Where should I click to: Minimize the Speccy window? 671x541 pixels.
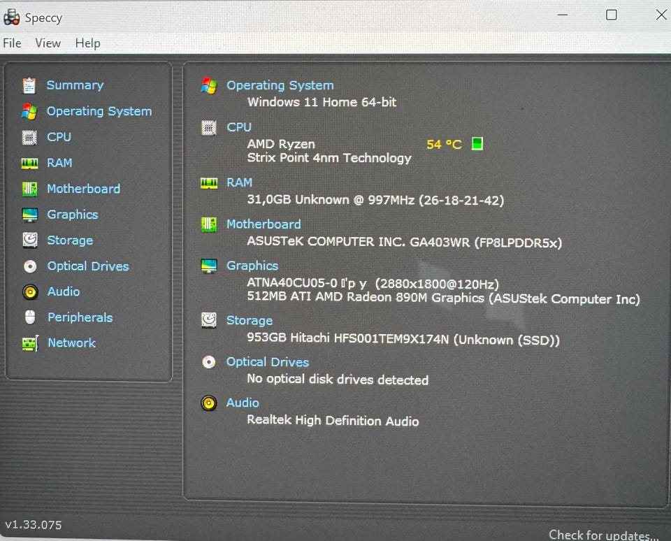tap(563, 15)
